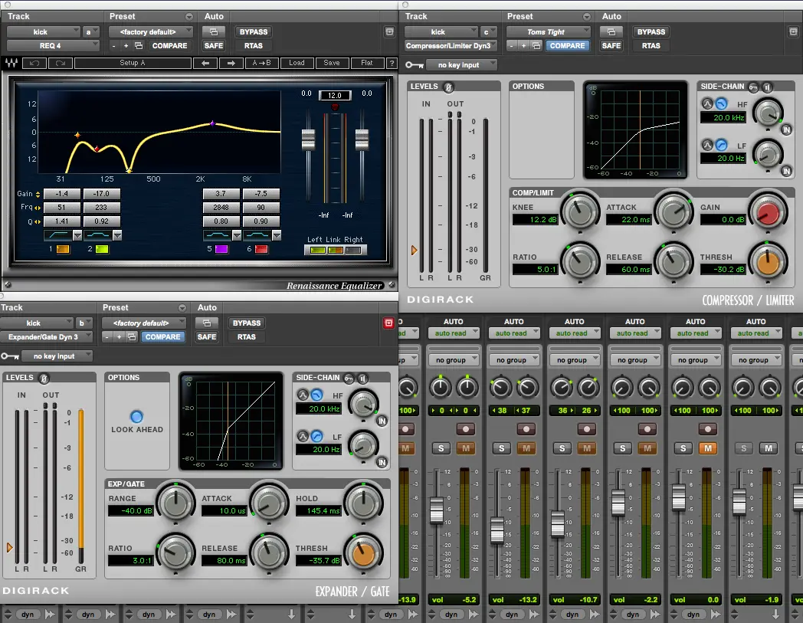
Task: Click the REQ 4 target button
Action: 389,31
